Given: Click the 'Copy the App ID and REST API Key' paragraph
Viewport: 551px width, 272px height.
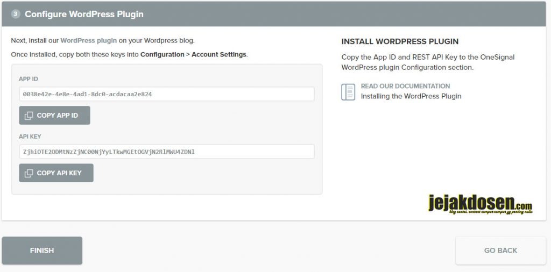Looking at the screenshot, I should click(x=428, y=62).
